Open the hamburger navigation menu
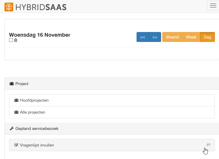Screen dimensions: 219x159 [x=213, y=6]
